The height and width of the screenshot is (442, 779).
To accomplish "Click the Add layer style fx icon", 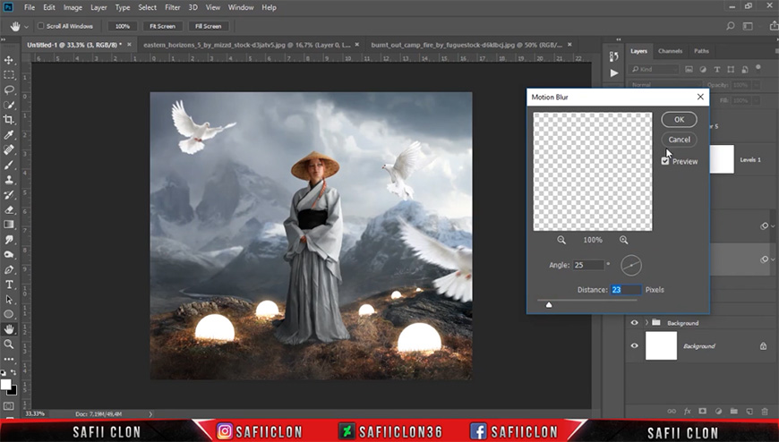I will coord(688,412).
